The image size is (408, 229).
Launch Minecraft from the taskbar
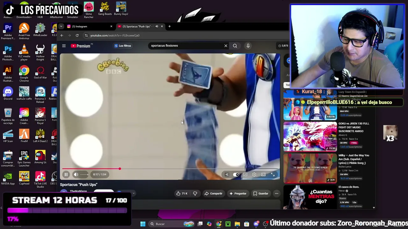tap(228, 224)
